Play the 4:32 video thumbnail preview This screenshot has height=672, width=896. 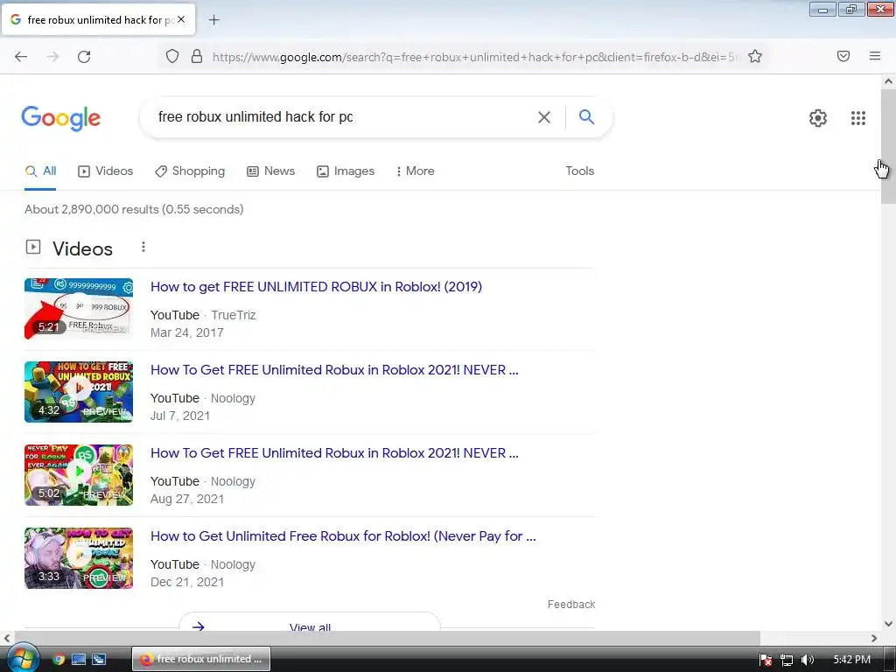click(x=79, y=391)
